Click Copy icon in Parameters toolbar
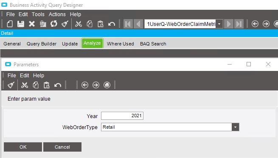 click(x=36, y=85)
